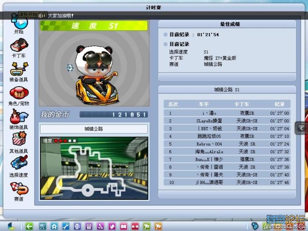Select ranking row 10 潇洒哥

[x=227, y=182]
